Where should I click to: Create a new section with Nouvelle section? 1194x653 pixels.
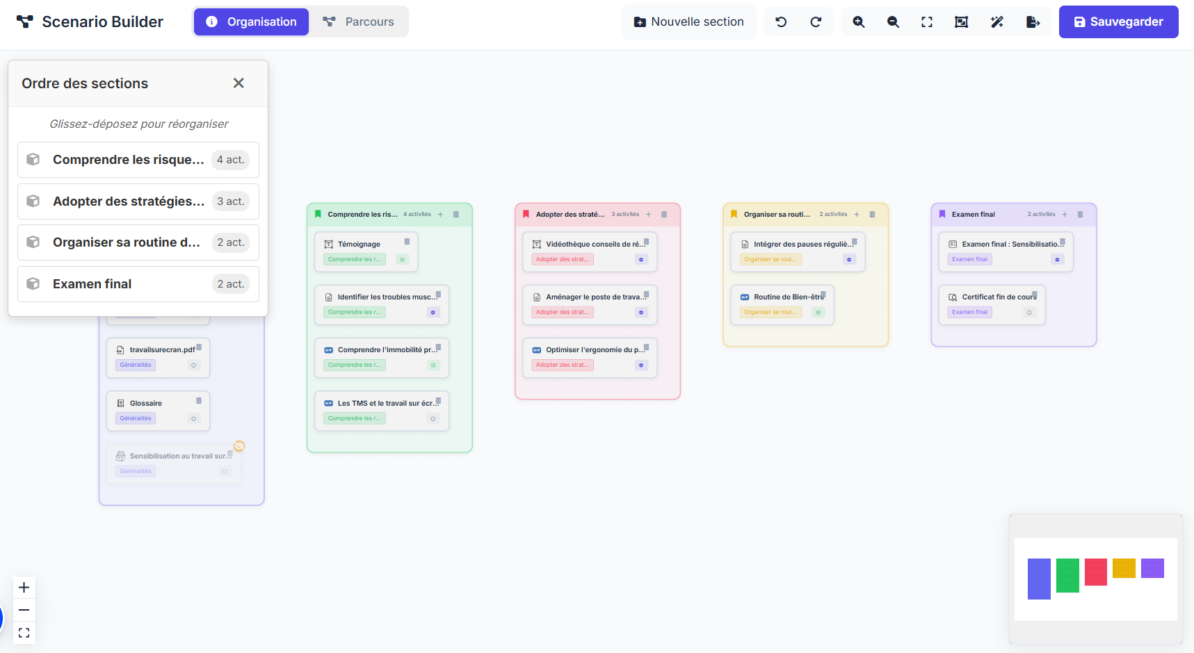[x=688, y=22]
